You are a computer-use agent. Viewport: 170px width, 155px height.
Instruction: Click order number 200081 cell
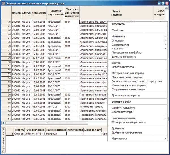tap(16, 58)
